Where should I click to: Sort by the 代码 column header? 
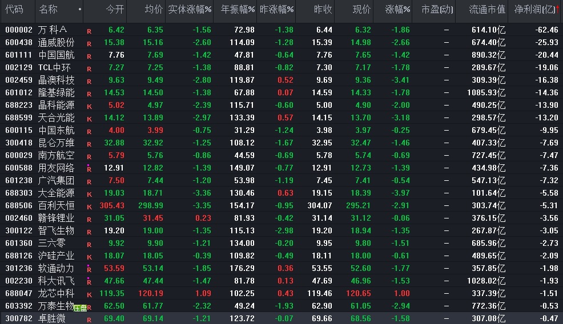click(14, 9)
